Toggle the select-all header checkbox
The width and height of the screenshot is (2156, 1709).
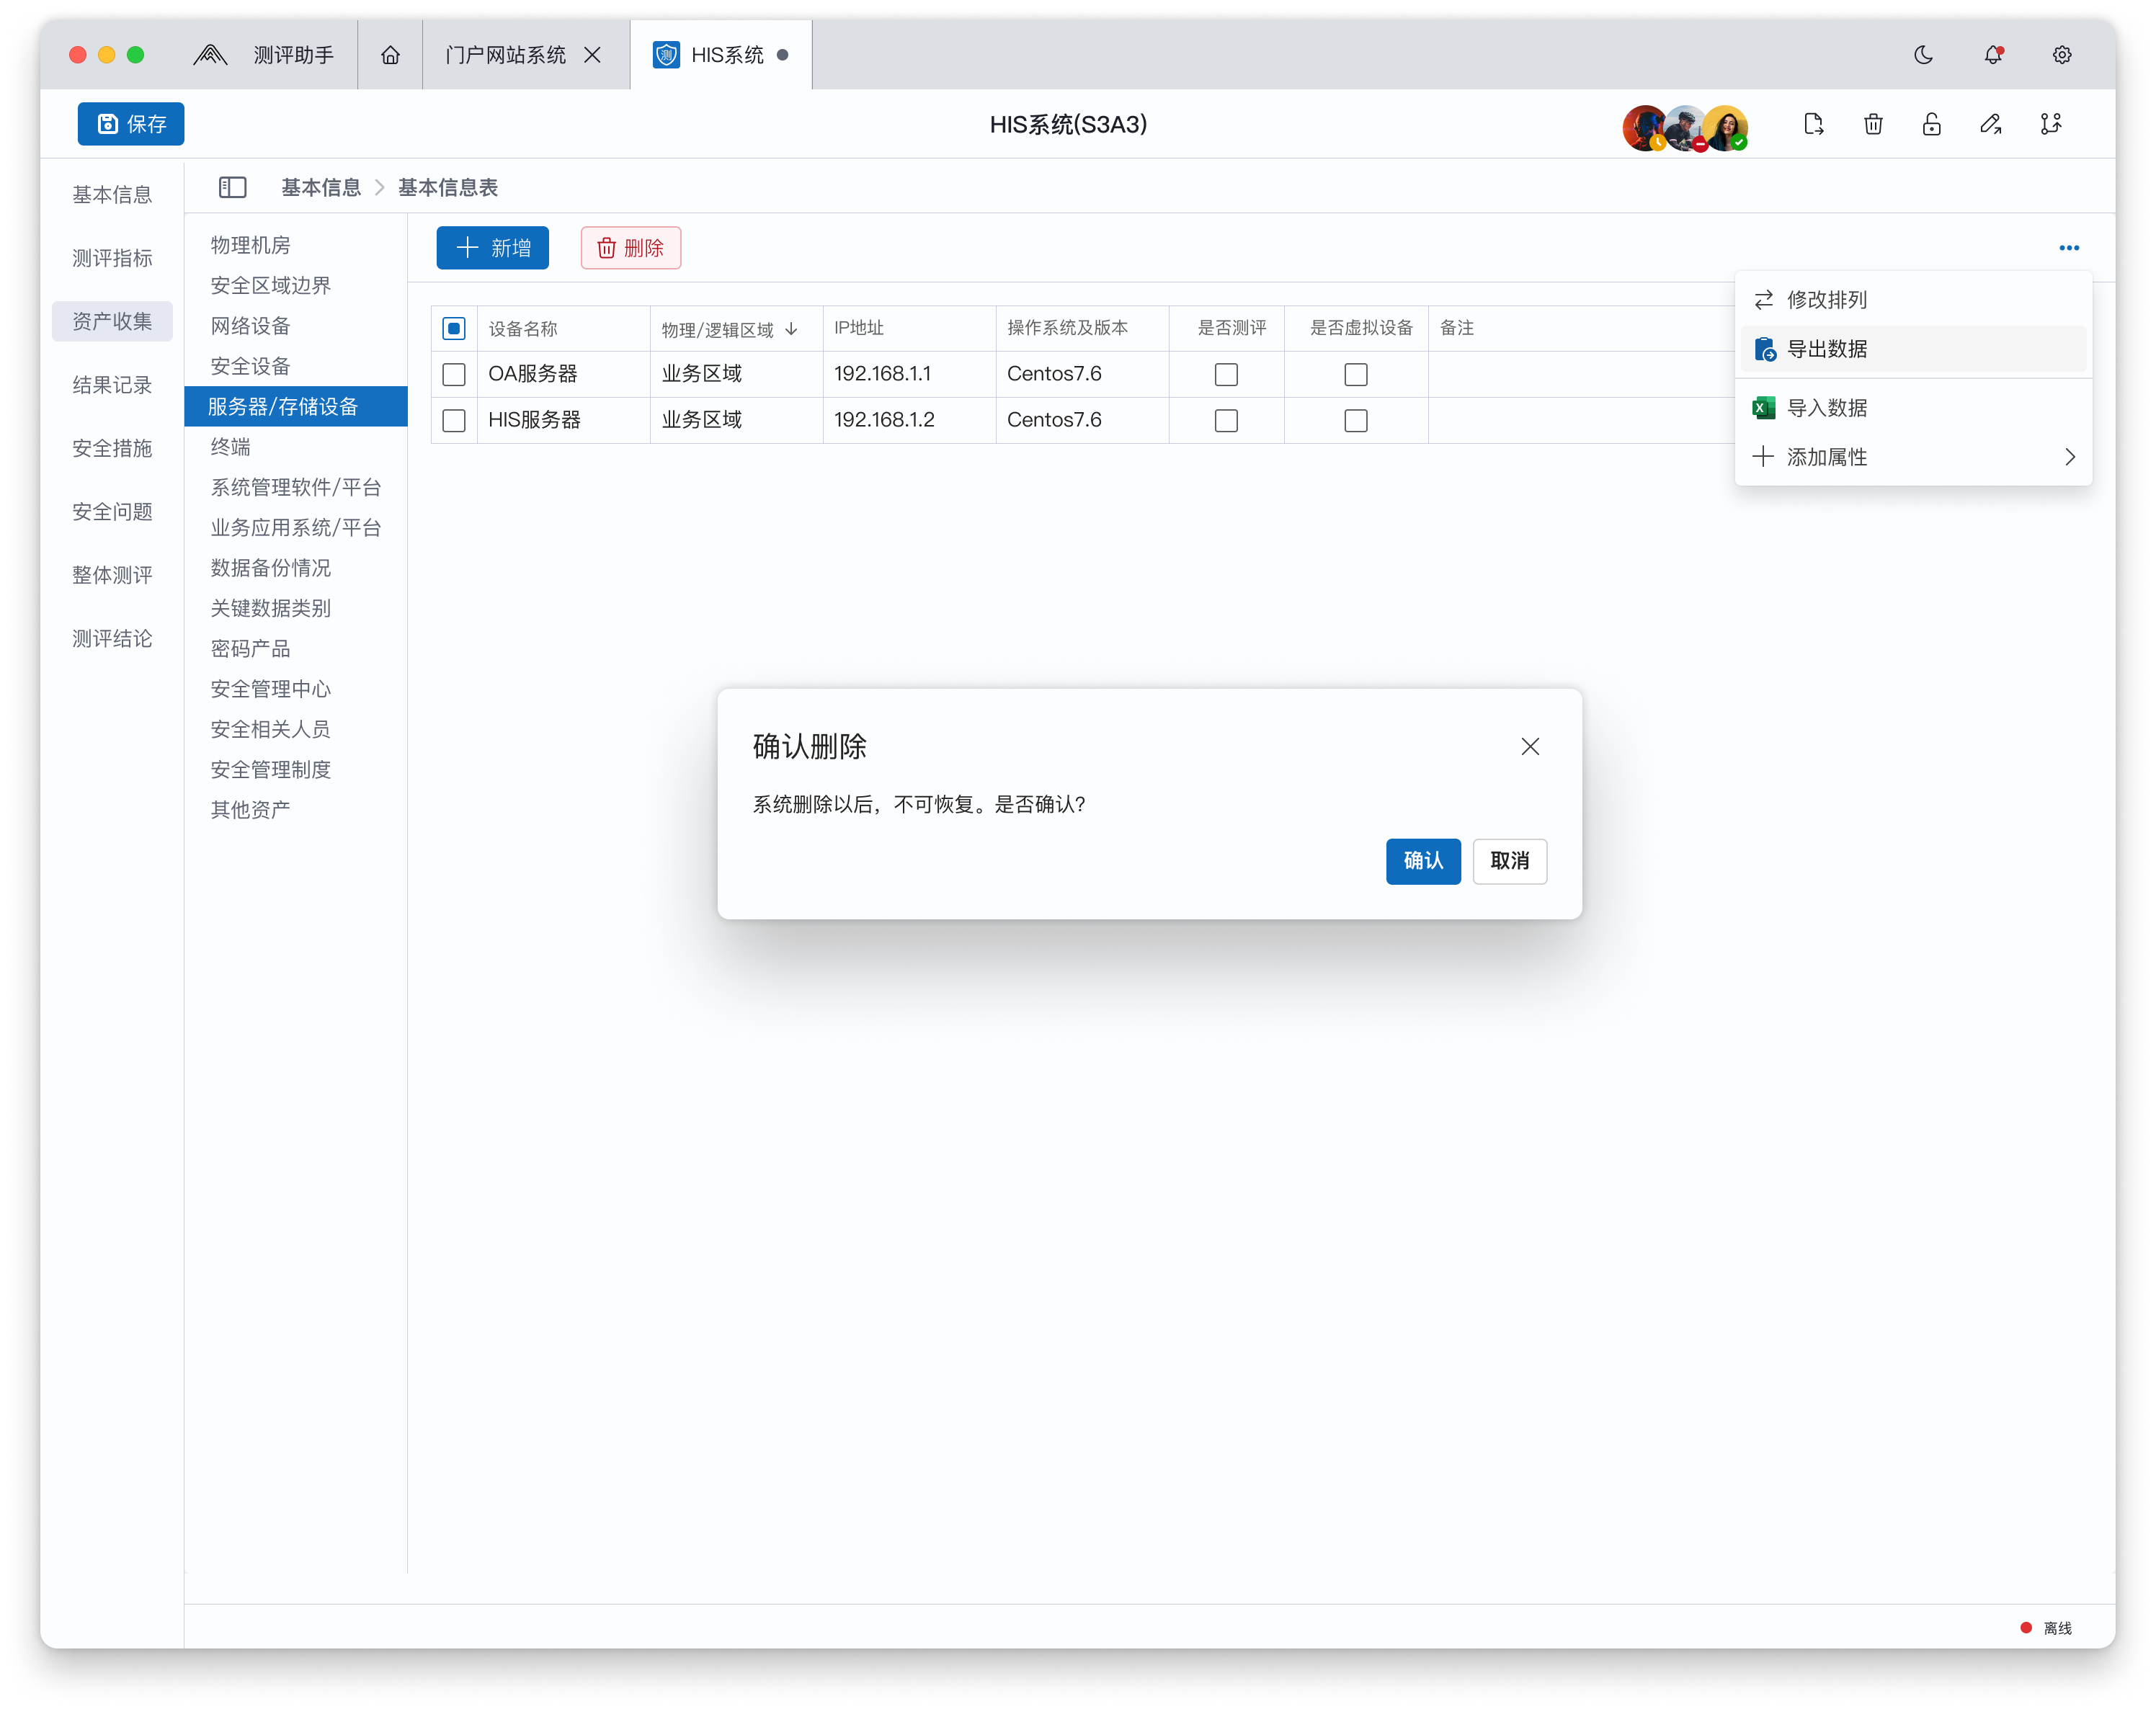454,328
